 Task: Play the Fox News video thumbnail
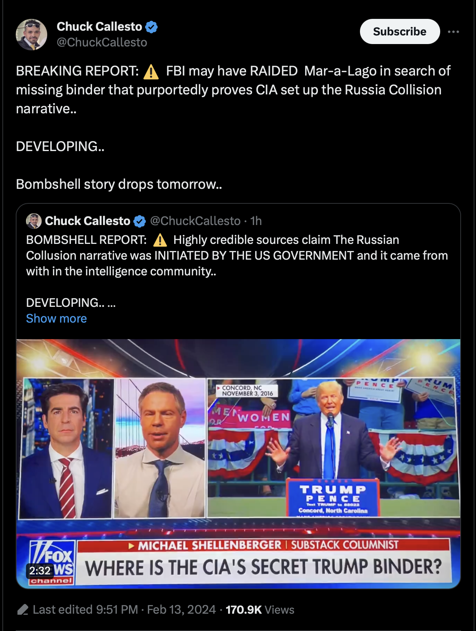(x=238, y=464)
